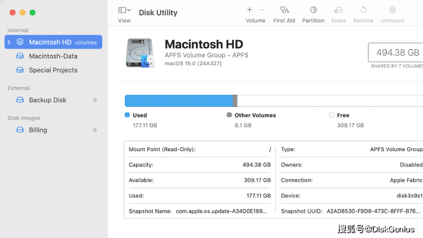This screenshot has height=238, width=423.
Task: Click the Billing drive icon
Action: click(20, 130)
